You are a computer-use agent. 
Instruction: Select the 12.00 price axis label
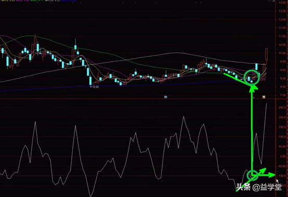click(282, 20)
